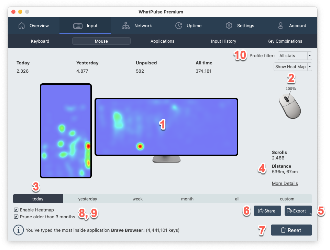Viewport: 330px width, 250px height.
Task: Open the Export button's dropdown arrow
Action: 310,213
